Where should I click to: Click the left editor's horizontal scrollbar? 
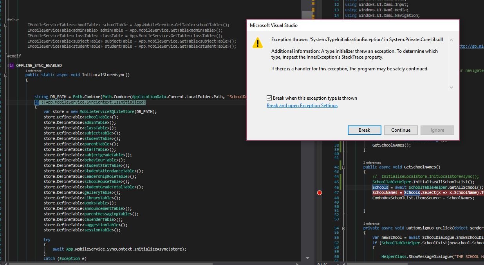(x=117, y=263)
